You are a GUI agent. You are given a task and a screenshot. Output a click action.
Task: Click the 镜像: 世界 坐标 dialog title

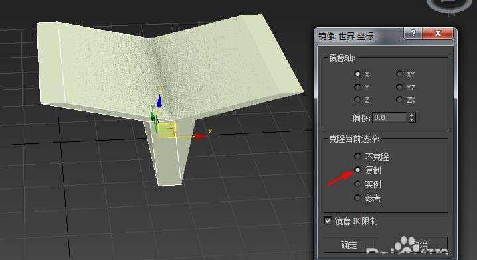tap(345, 36)
